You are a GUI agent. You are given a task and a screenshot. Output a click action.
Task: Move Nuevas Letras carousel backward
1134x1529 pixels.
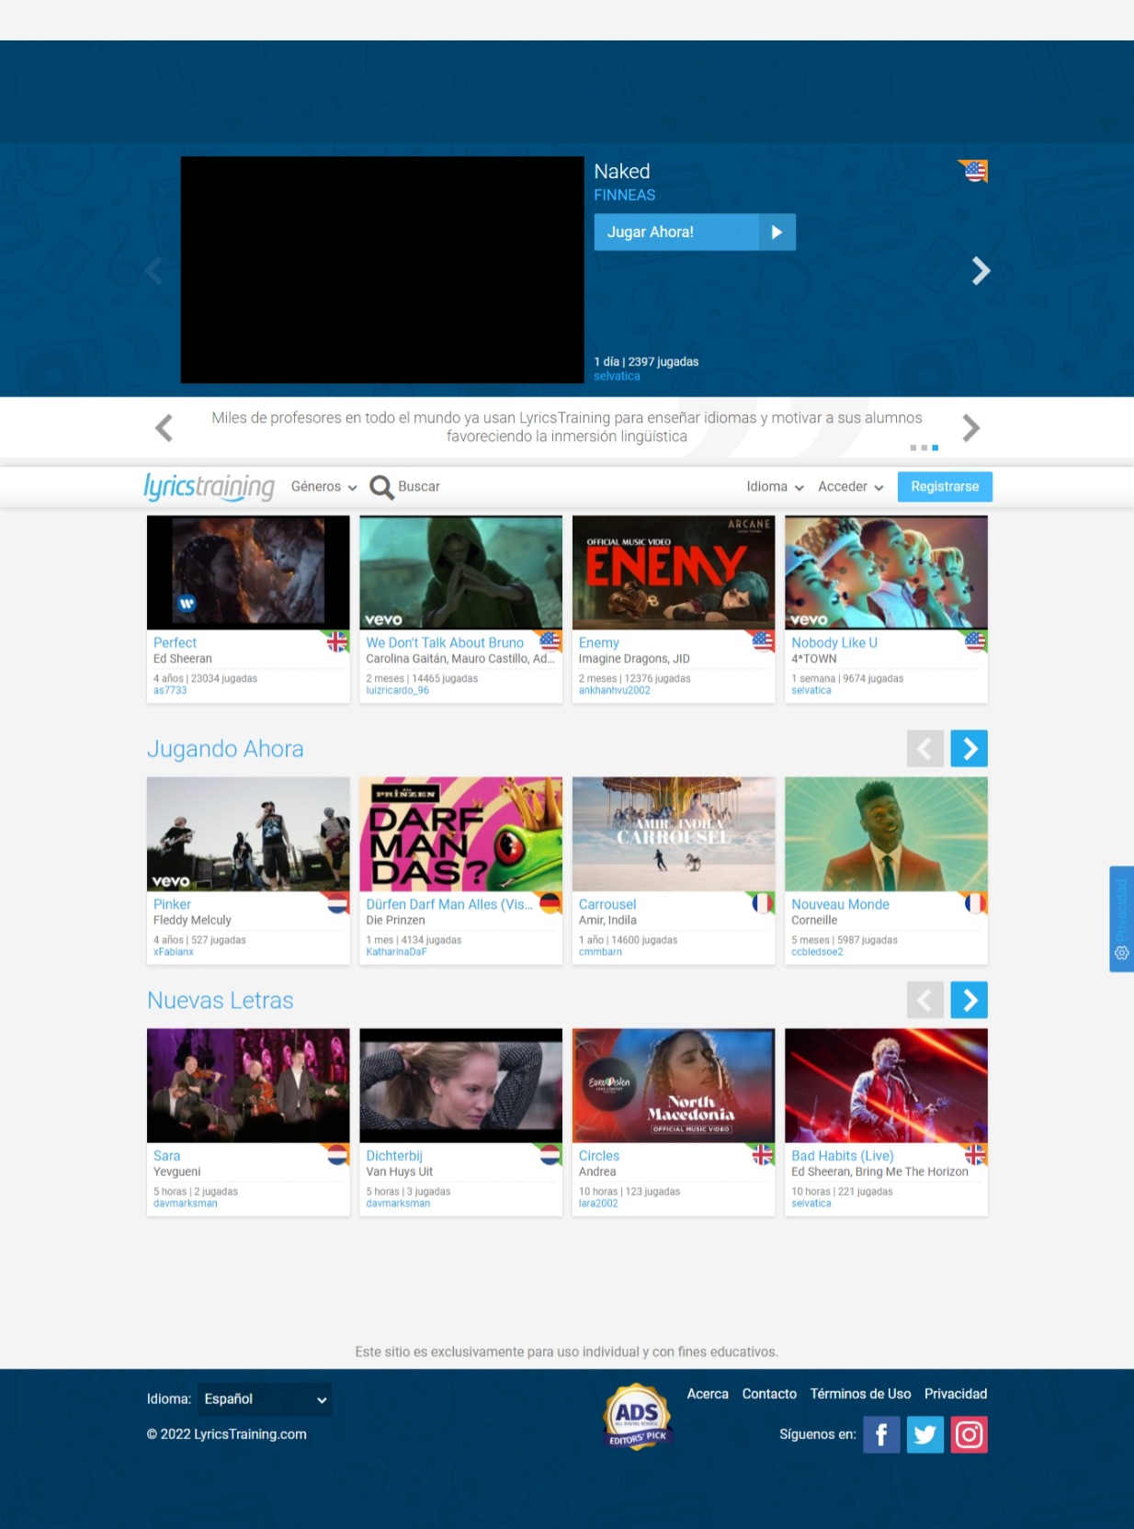(x=925, y=1000)
